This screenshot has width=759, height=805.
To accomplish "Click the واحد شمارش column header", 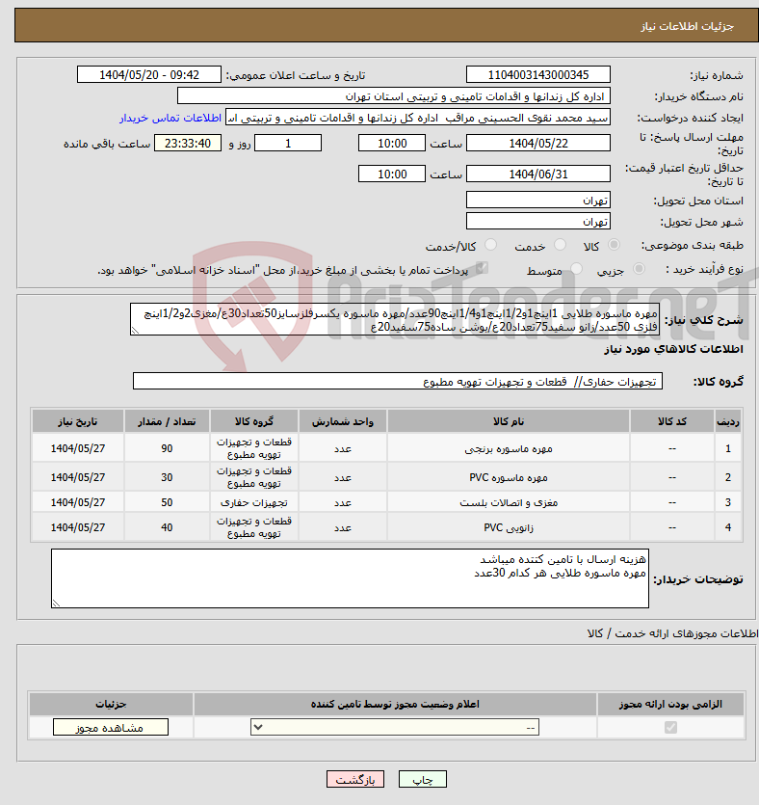I will [343, 421].
